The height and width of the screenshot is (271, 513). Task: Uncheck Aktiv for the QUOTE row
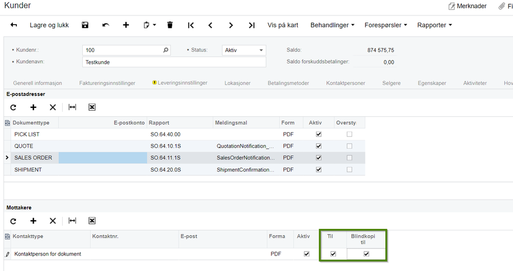(x=319, y=146)
